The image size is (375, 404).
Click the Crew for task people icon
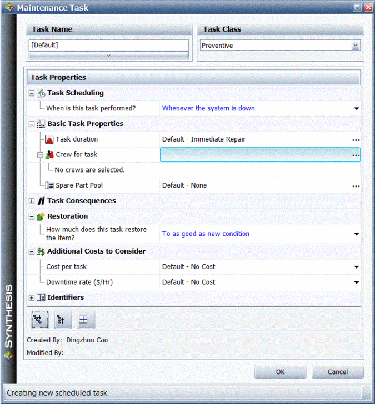tap(49, 155)
